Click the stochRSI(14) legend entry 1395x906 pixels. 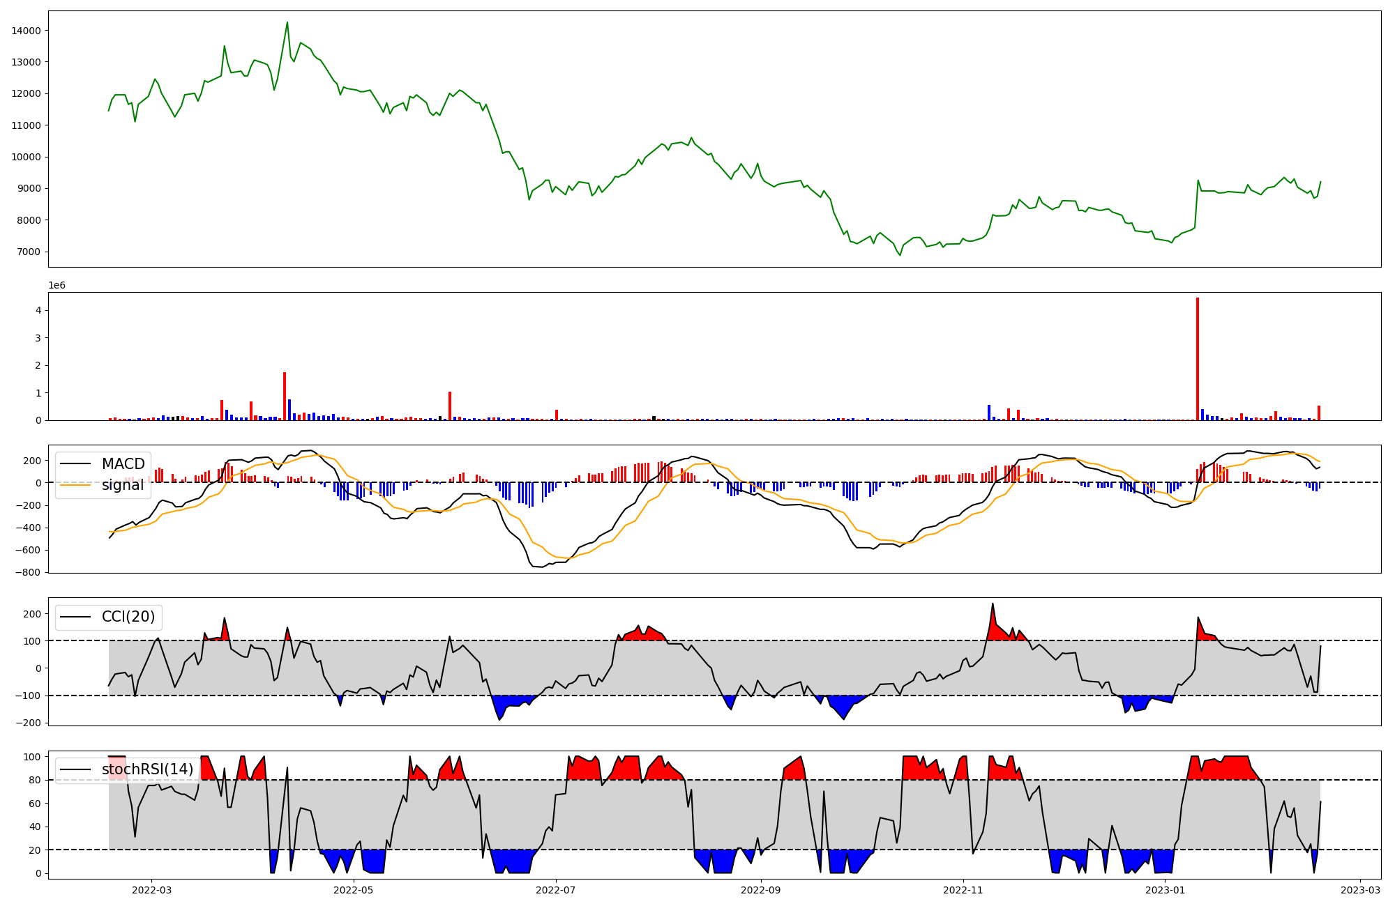[x=147, y=769]
